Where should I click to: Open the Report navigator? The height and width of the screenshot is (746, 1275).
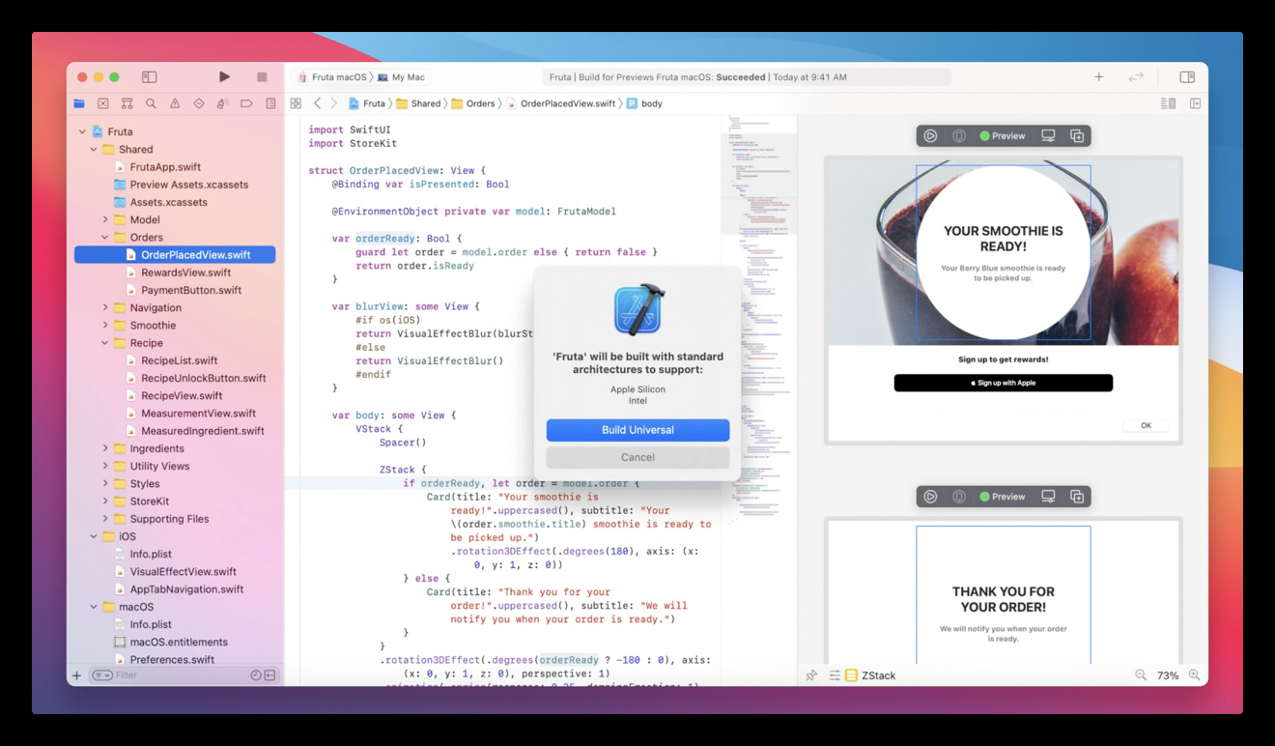click(270, 103)
